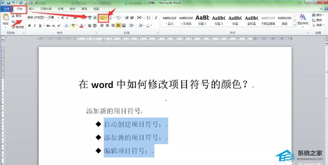Image resolution: width=328 pixels, height=165 pixels.
Task: Click the Format Painter (格式刷) brush
Action: 18,27
